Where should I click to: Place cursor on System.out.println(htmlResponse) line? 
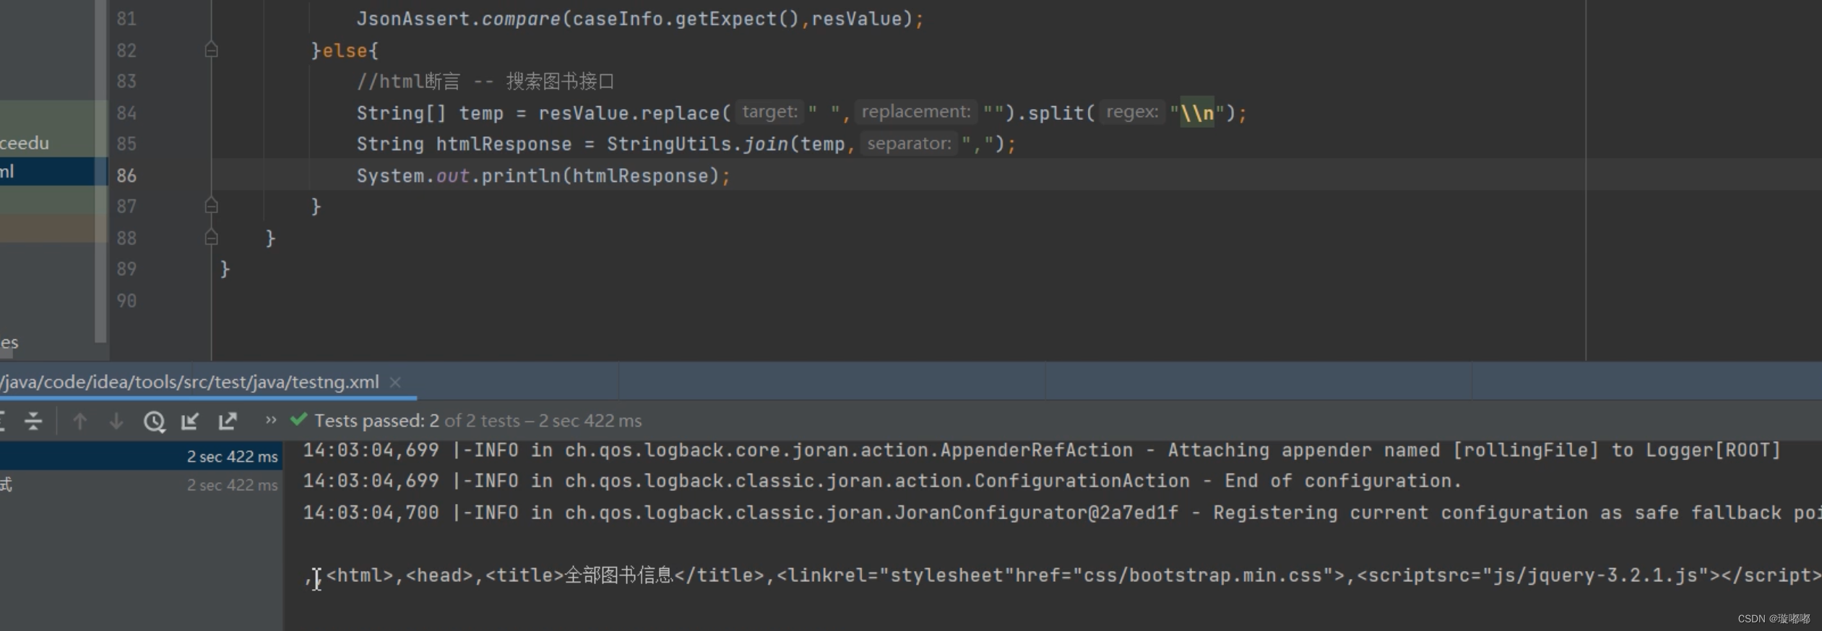point(543,175)
